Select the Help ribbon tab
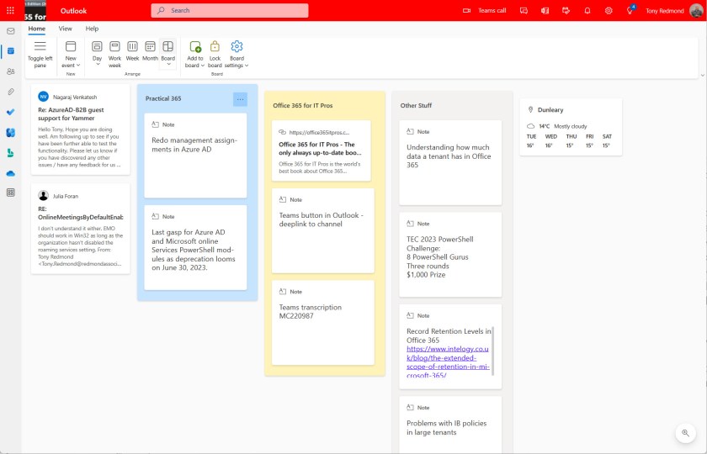The width and height of the screenshot is (707, 454). [x=92, y=29]
